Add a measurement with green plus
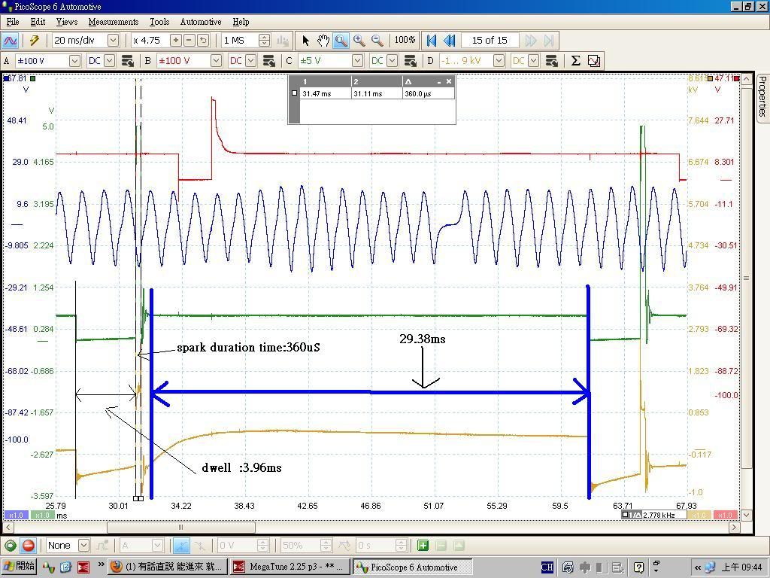This screenshot has height=578, width=770. point(423,546)
